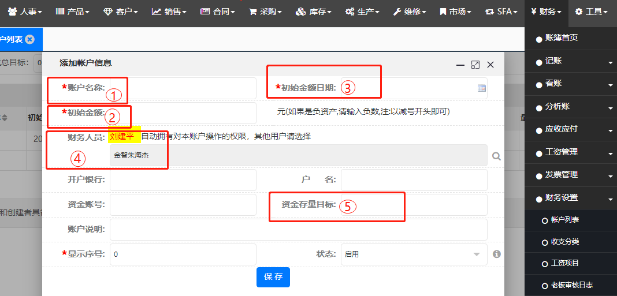This screenshot has height=296, width=617.
Task: Click the 账户名称 input field
Action: pyautogui.click(x=183, y=88)
